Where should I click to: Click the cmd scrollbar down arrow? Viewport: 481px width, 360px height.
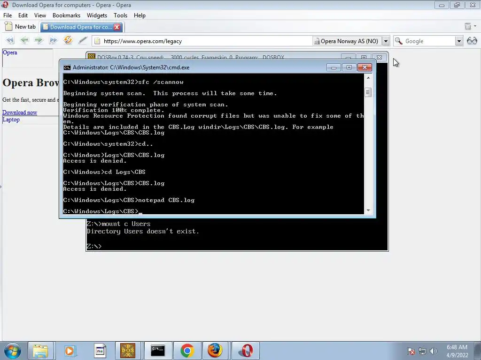pyautogui.click(x=368, y=210)
